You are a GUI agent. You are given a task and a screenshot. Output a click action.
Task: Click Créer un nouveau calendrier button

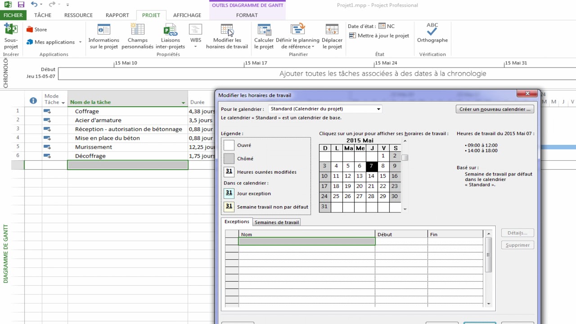click(495, 109)
